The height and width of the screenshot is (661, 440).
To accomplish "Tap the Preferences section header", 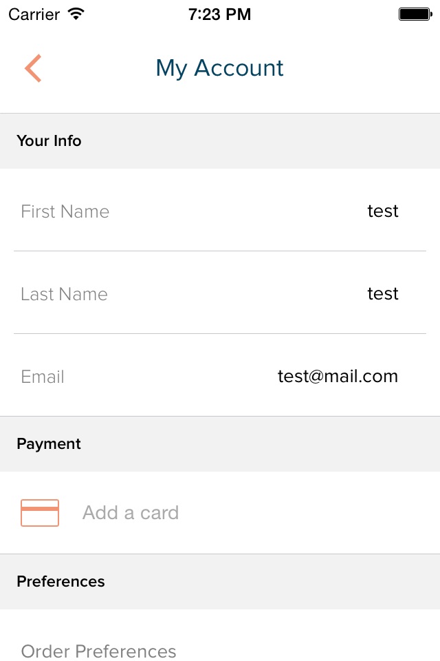I will 60,581.
